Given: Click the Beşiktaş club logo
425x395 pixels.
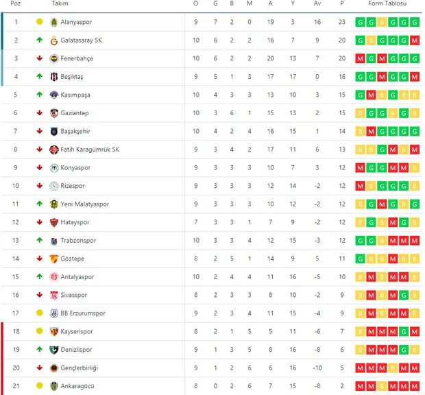Looking at the screenshot, I should tap(54, 77).
